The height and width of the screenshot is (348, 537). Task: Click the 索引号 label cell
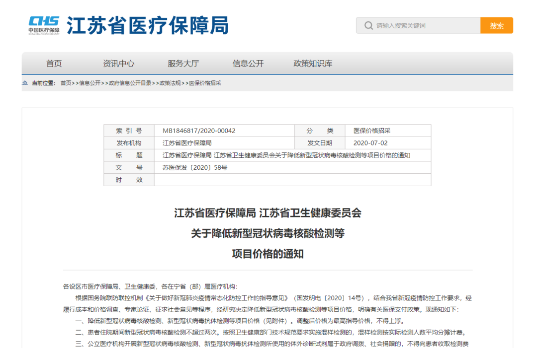pos(129,131)
